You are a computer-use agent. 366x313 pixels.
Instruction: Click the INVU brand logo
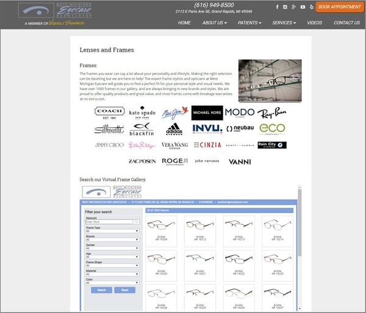(207, 128)
